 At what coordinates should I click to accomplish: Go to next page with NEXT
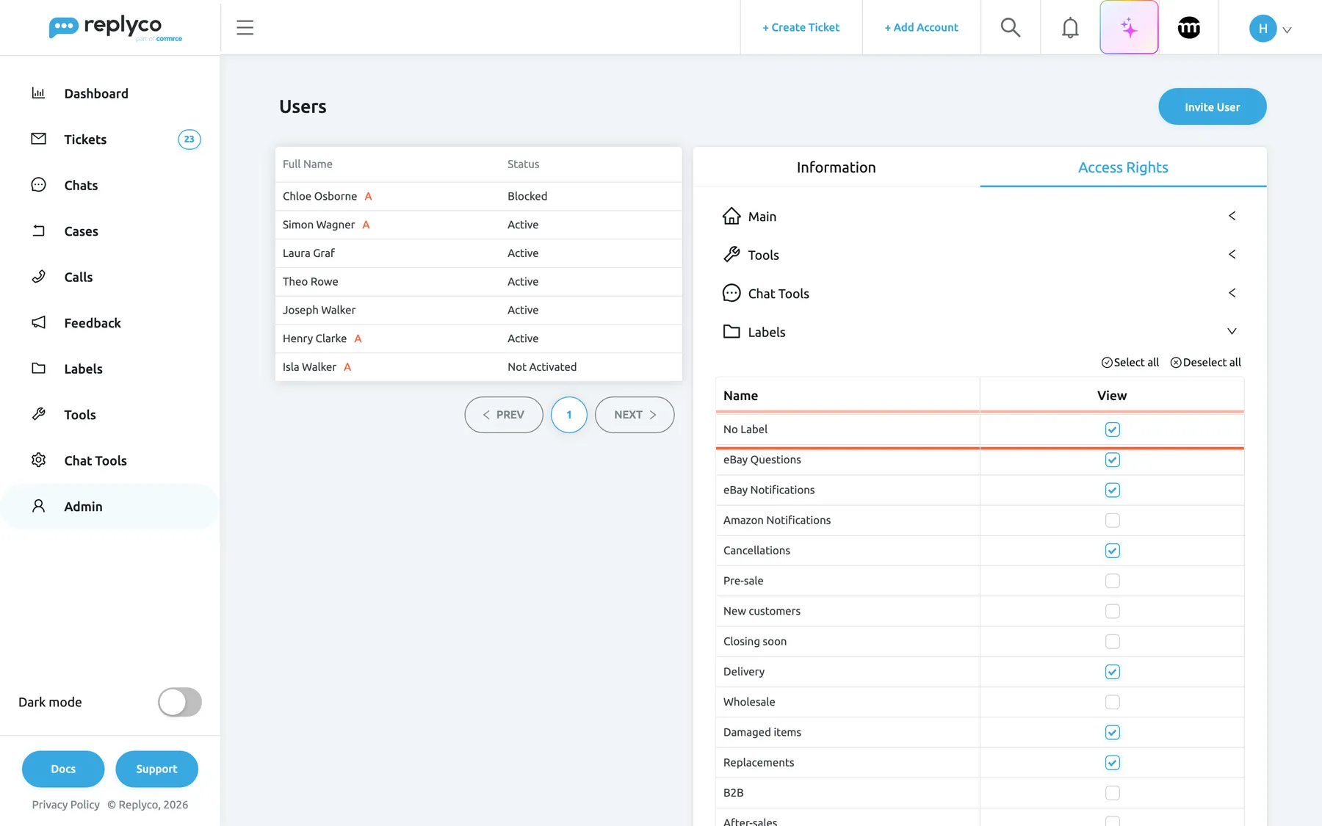[x=635, y=415]
